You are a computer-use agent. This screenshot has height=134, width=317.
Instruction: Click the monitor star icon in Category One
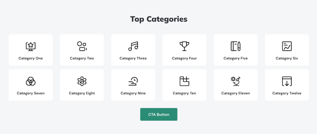pos(31,46)
